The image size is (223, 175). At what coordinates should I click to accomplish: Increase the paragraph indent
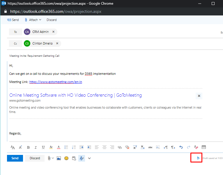pos(89,147)
